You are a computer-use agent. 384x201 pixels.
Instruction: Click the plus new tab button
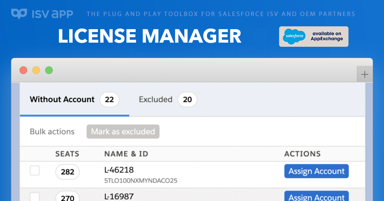coord(364,75)
